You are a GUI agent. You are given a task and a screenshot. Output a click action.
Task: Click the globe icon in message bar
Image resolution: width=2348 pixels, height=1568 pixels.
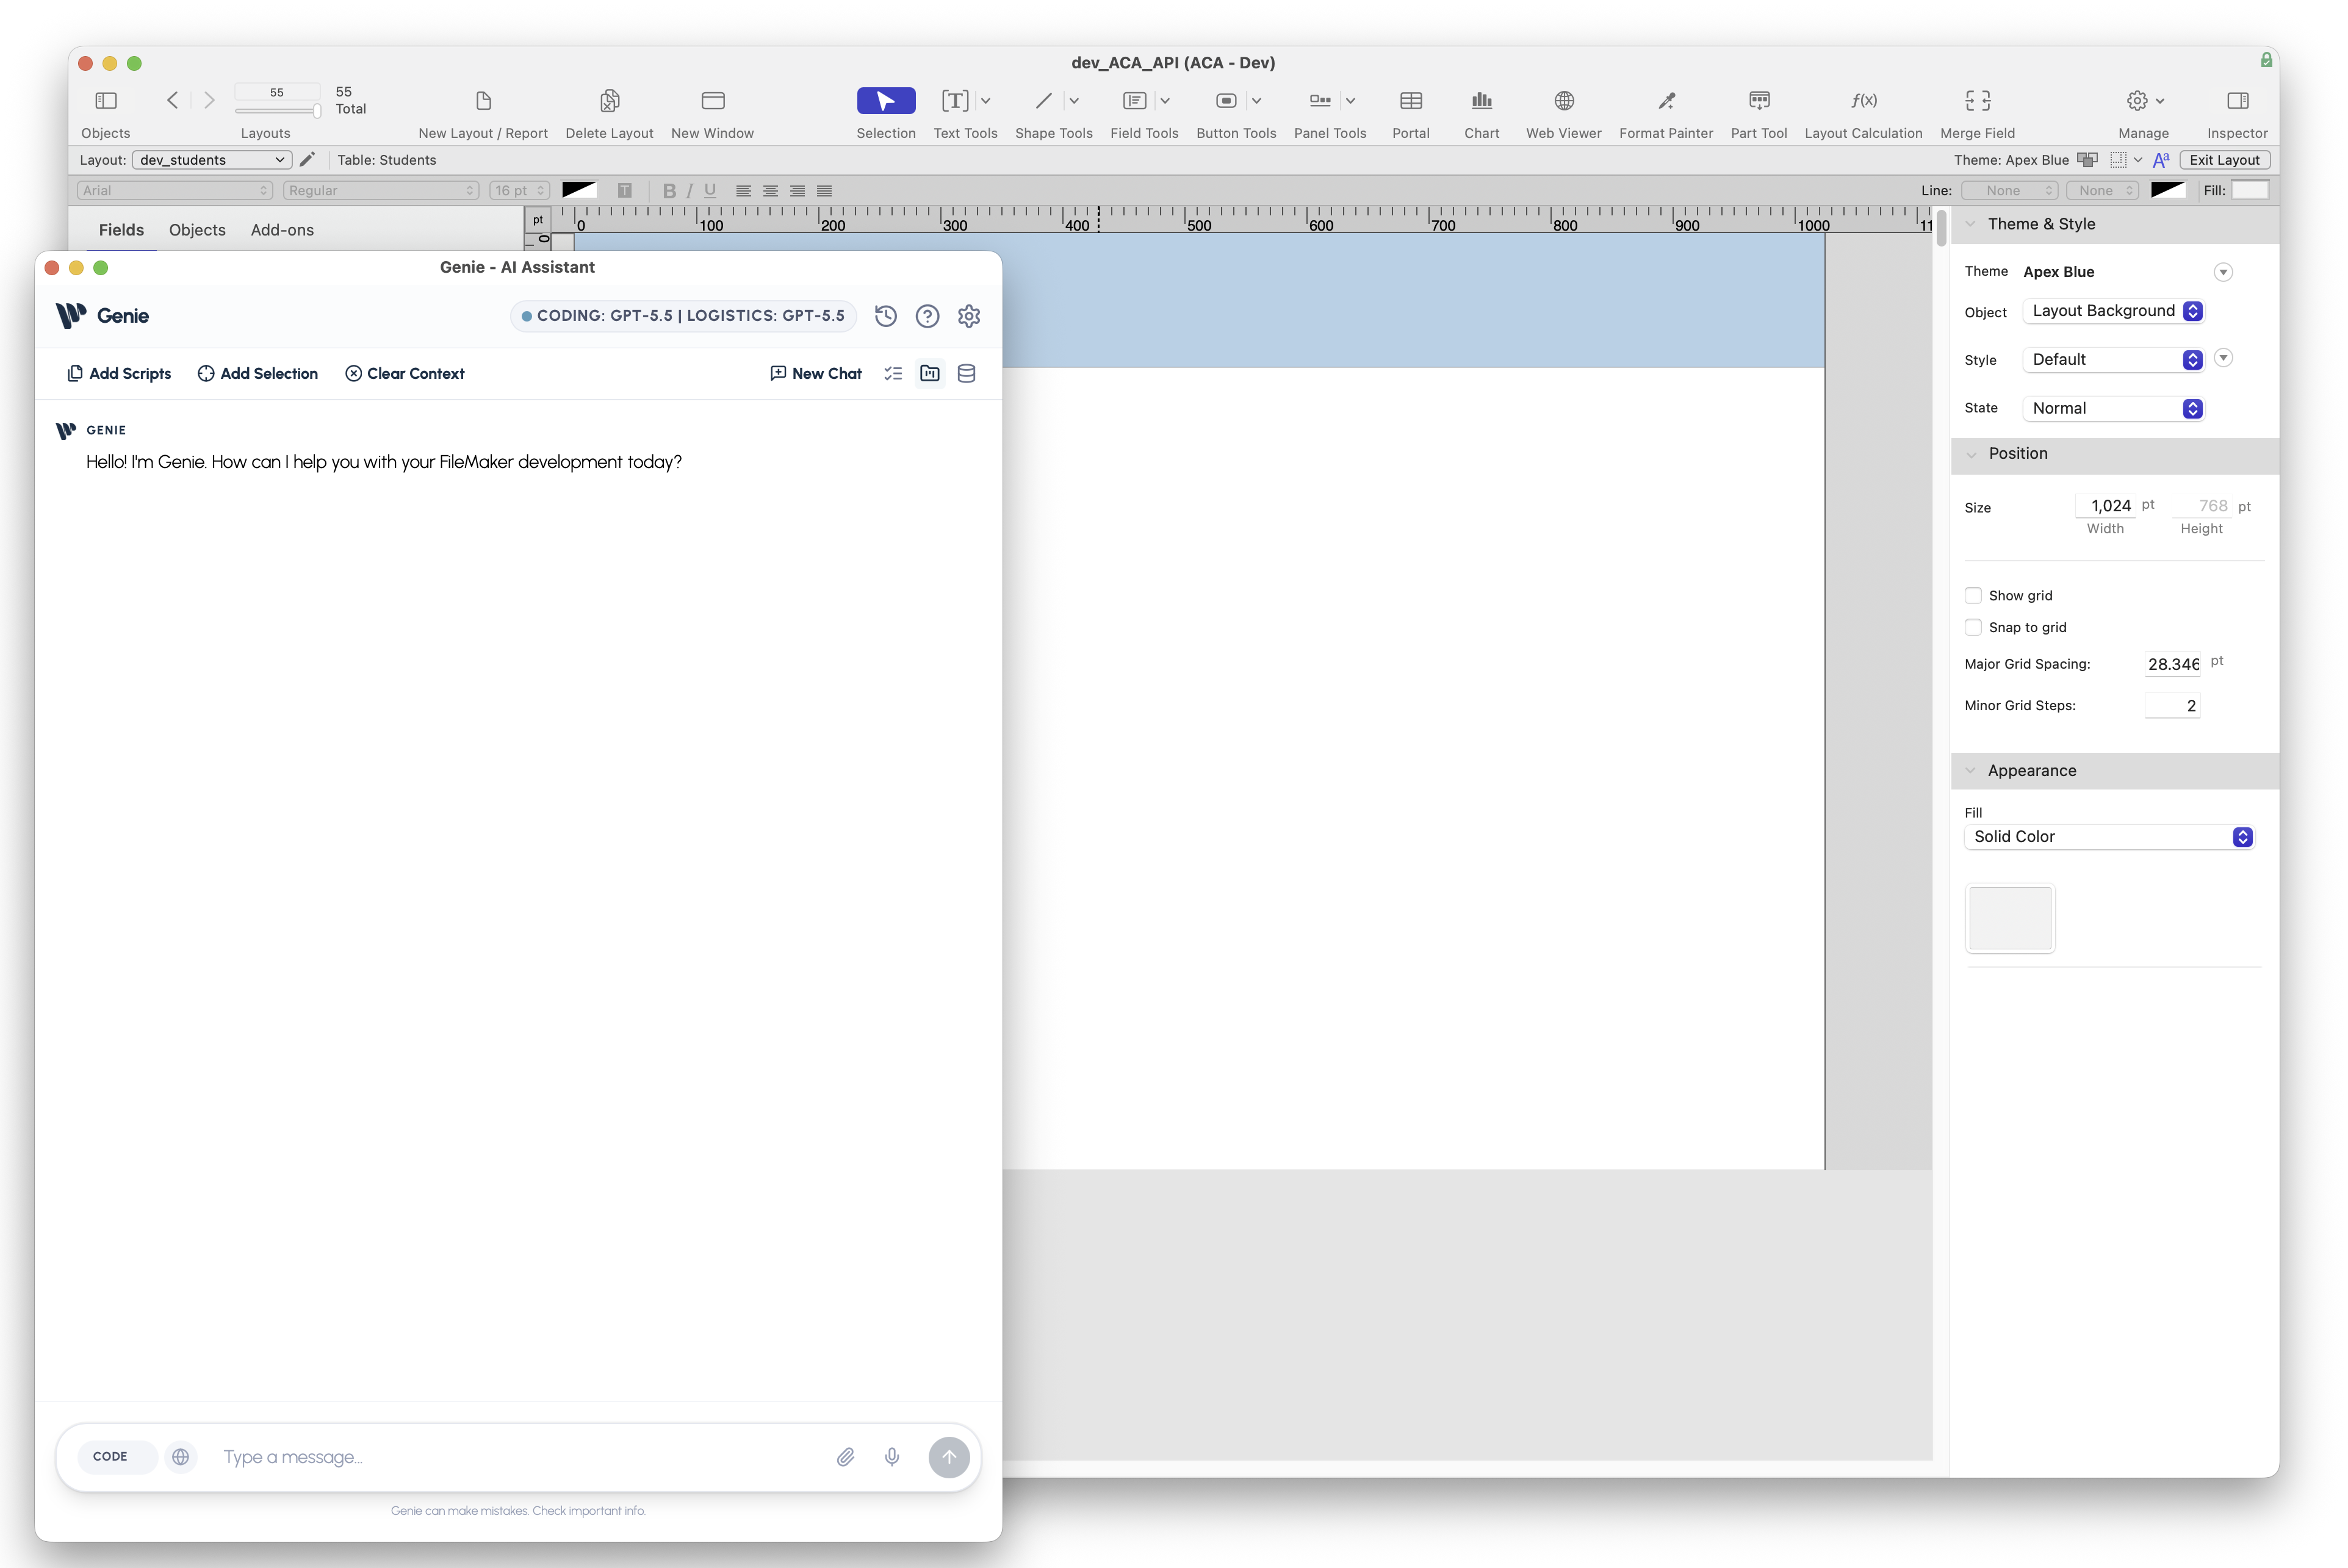point(180,1457)
